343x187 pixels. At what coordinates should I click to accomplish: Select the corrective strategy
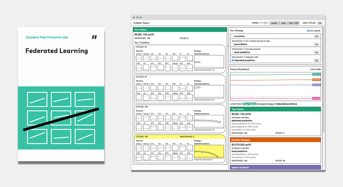(233, 36)
